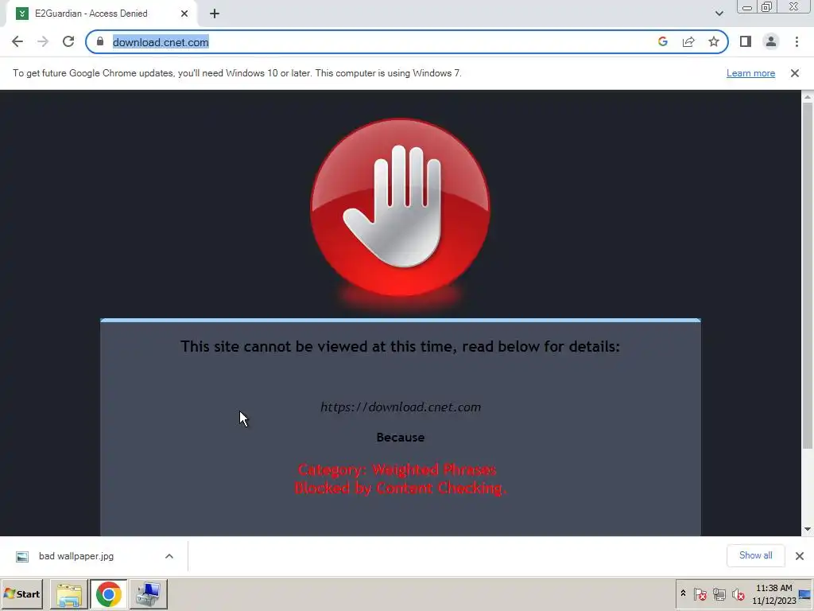Click the blocked URL https://download.cnet.com text
The width and height of the screenshot is (814, 611).
pos(401,407)
